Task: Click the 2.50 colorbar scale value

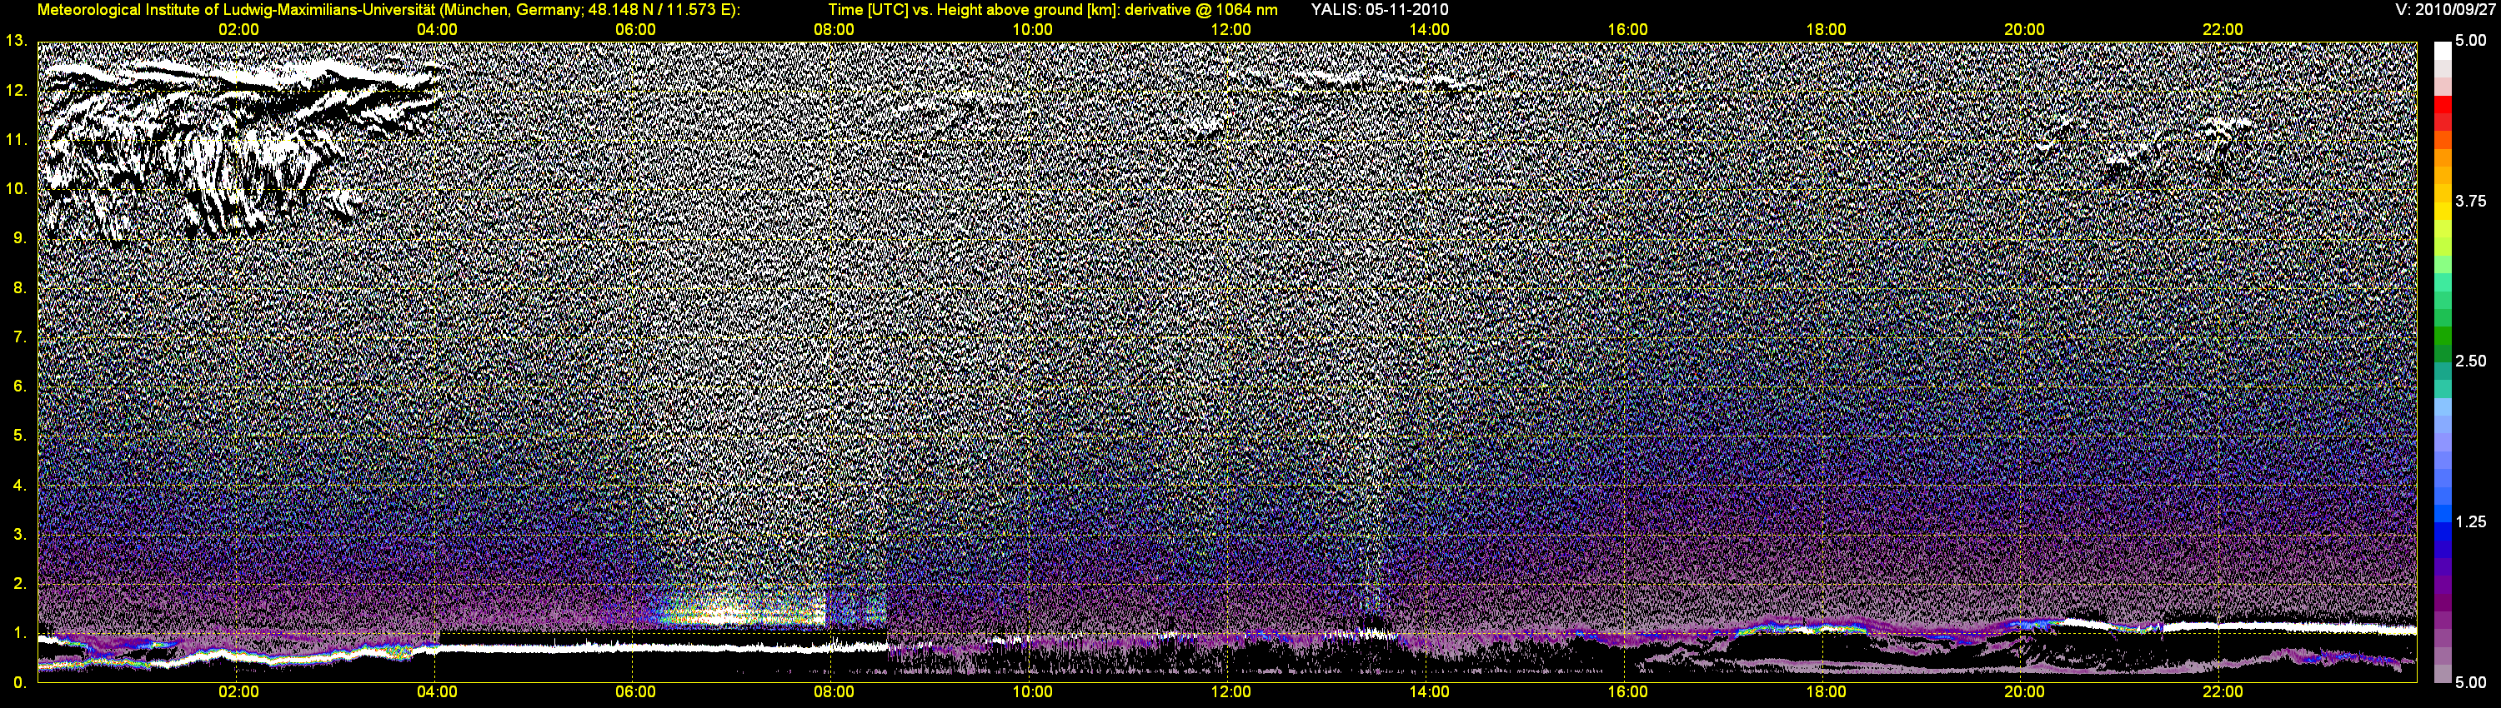Action: [2471, 361]
